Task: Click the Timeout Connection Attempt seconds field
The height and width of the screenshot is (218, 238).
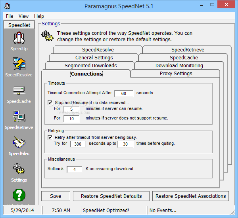Action: click(124, 93)
